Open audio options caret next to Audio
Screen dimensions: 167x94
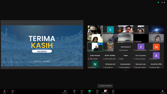[x=7, y=91]
